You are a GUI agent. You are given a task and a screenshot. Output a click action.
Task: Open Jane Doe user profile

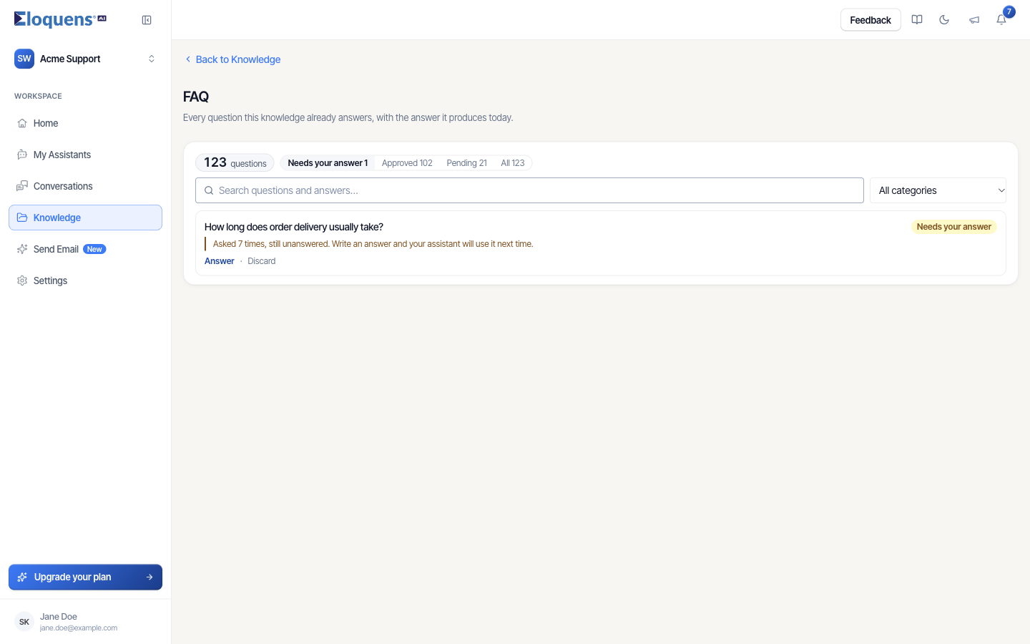pos(85,622)
